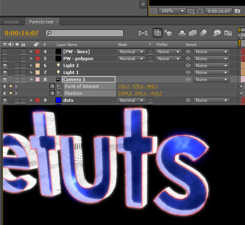Include Position in graph editor set
The image size is (245, 225).
[x=60, y=93]
